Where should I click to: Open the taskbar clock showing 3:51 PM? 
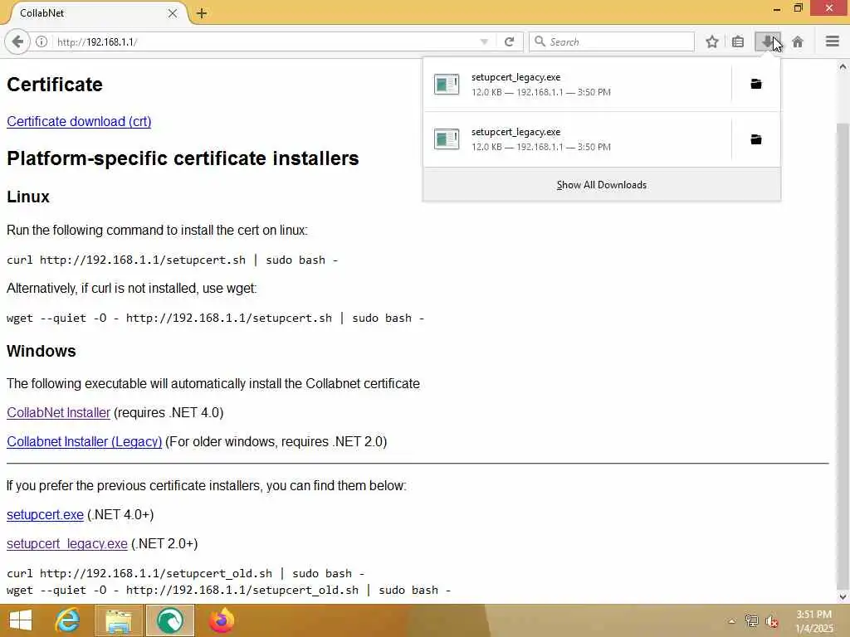click(813, 621)
